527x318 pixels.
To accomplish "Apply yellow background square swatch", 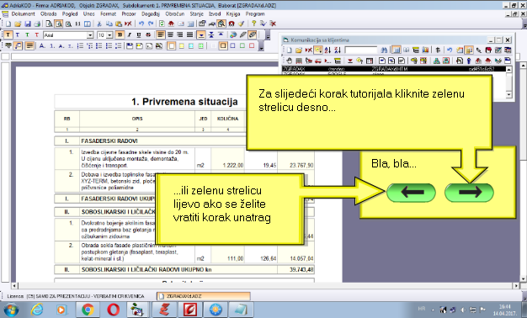I will [x=182, y=46].
